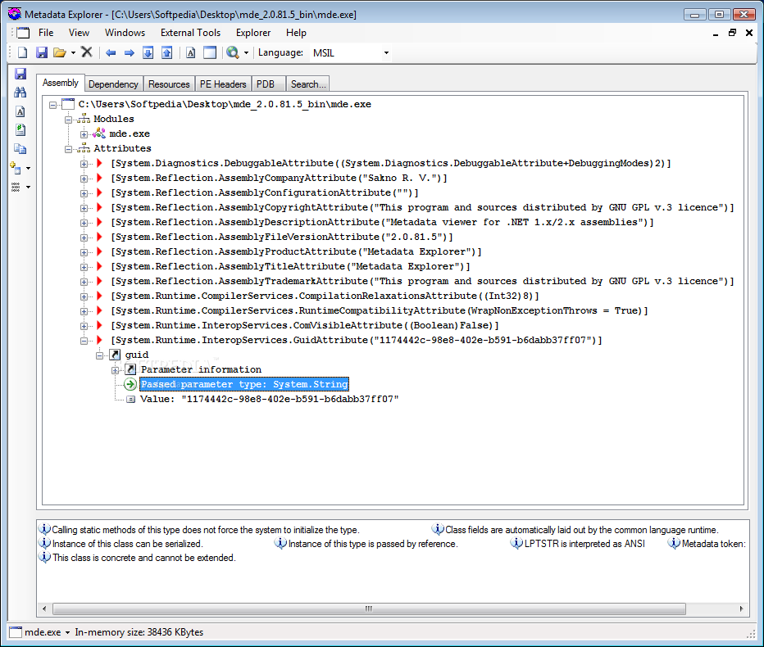Click the green arrow icon beside Passed parameter type
Image resolution: width=764 pixels, height=647 pixels.
click(130, 384)
